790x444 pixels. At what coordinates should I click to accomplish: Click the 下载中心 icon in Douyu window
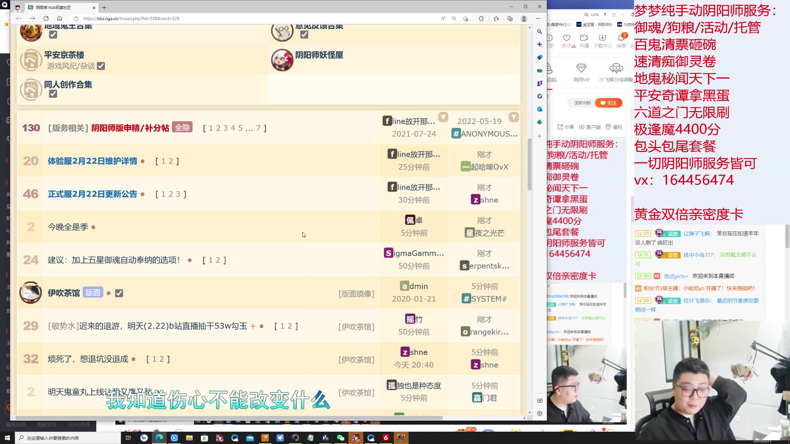click(x=602, y=41)
